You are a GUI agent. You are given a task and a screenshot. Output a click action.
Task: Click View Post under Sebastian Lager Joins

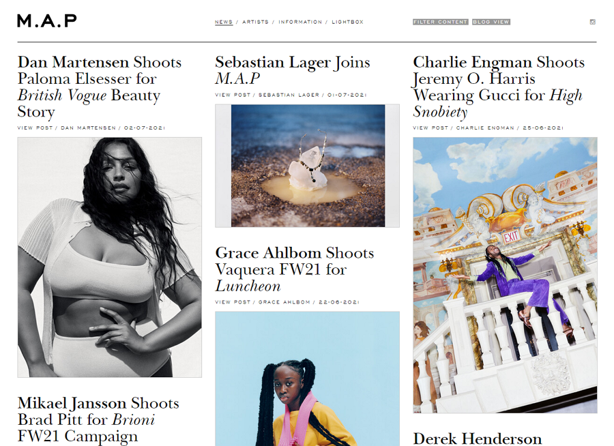233,95
